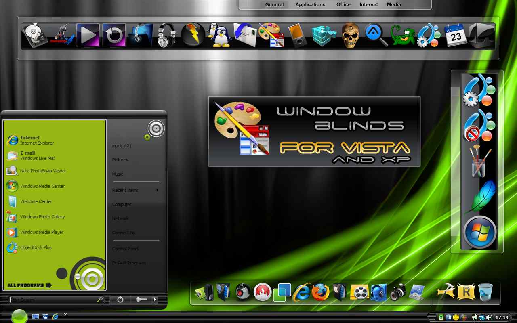
Task: Open Windows Live Mail E-mail entry
Action: [x=55, y=155]
